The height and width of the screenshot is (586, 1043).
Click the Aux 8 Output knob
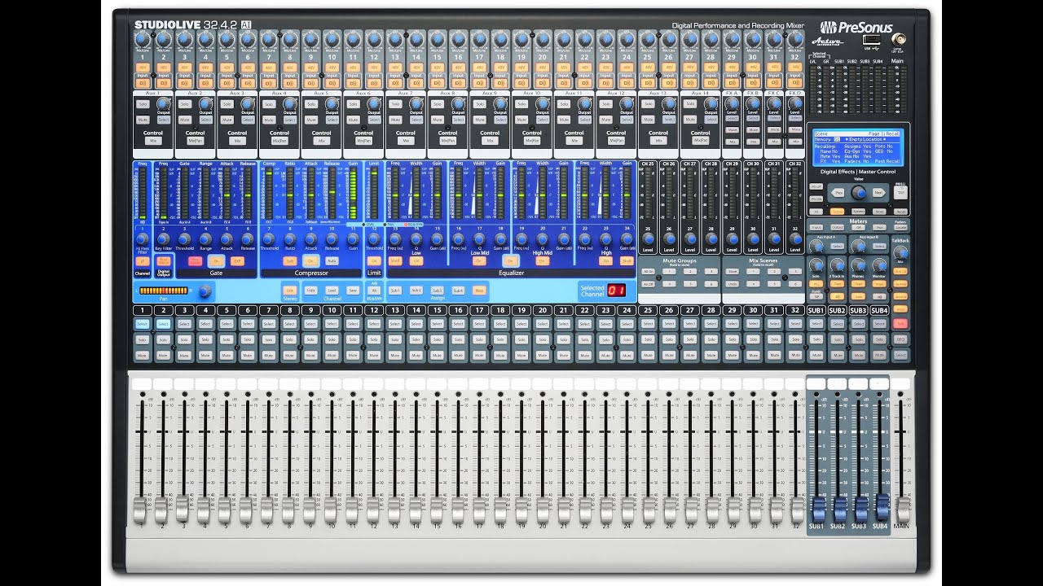459,104
